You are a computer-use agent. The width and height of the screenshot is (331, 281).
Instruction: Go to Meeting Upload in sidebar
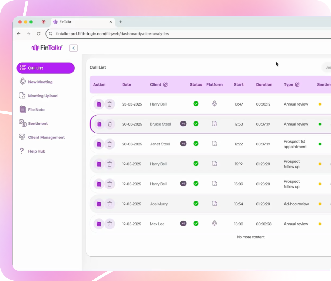click(x=42, y=96)
